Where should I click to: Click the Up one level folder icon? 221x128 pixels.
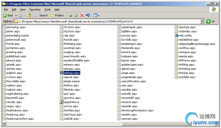pyautogui.click(x=30, y=15)
